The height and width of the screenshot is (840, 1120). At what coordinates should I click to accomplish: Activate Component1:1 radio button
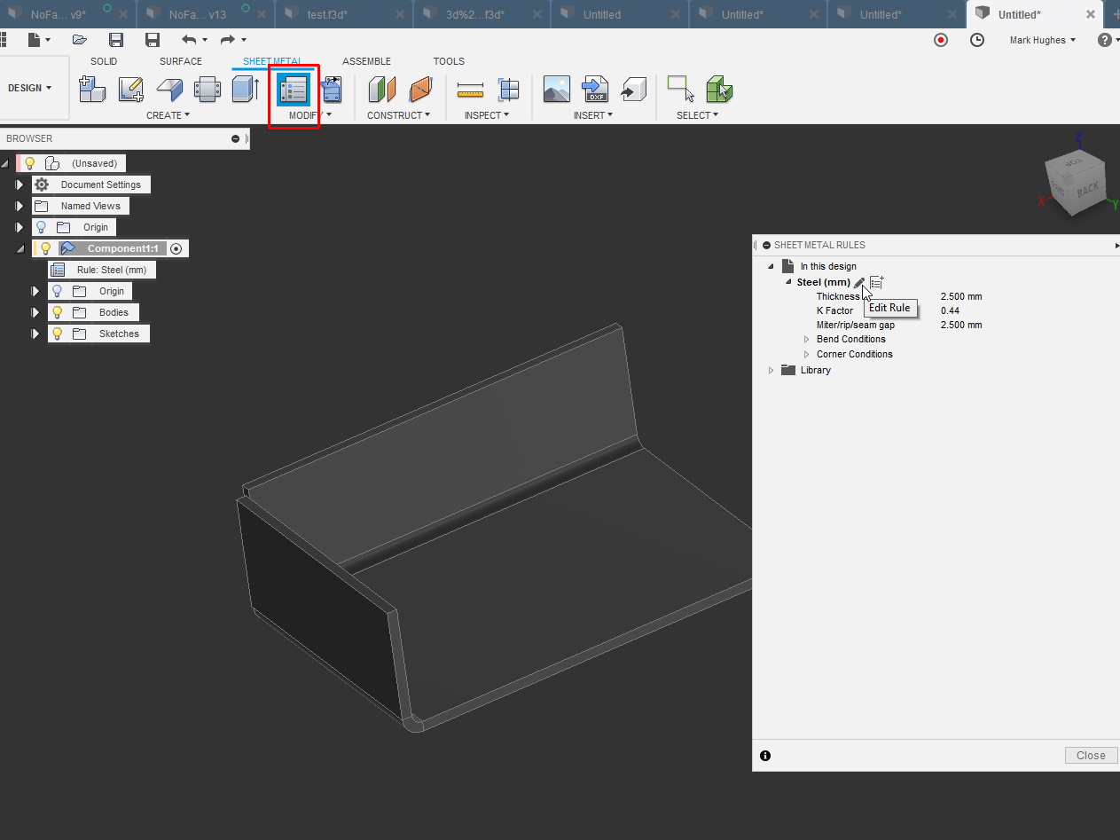tap(176, 248)
